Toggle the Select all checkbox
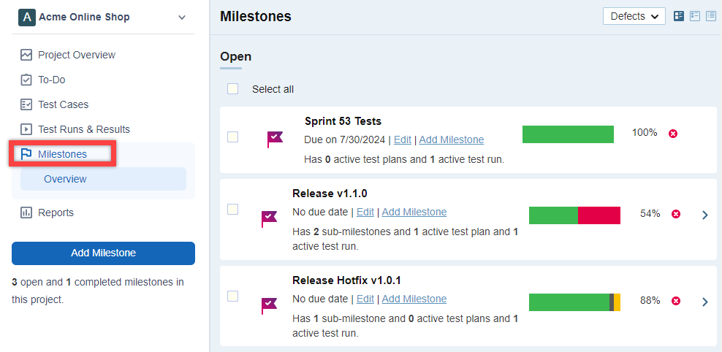This screenshot has width=722, height=352. 233,89
